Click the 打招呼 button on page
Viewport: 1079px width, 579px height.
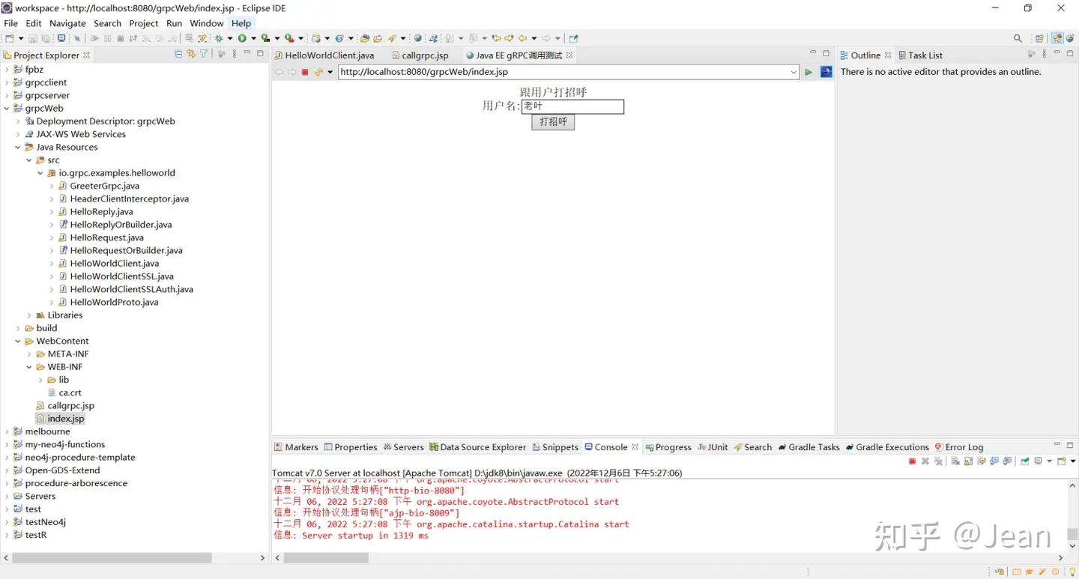553,122
